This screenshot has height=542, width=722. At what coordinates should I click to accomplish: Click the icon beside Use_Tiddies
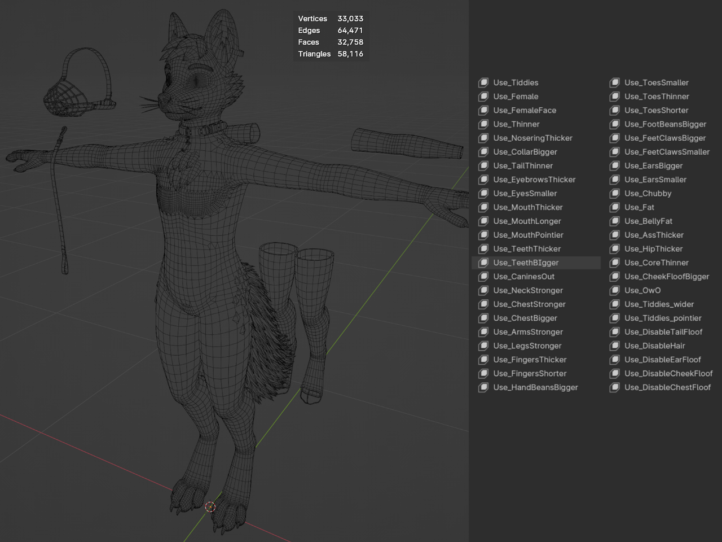[483, 83]
